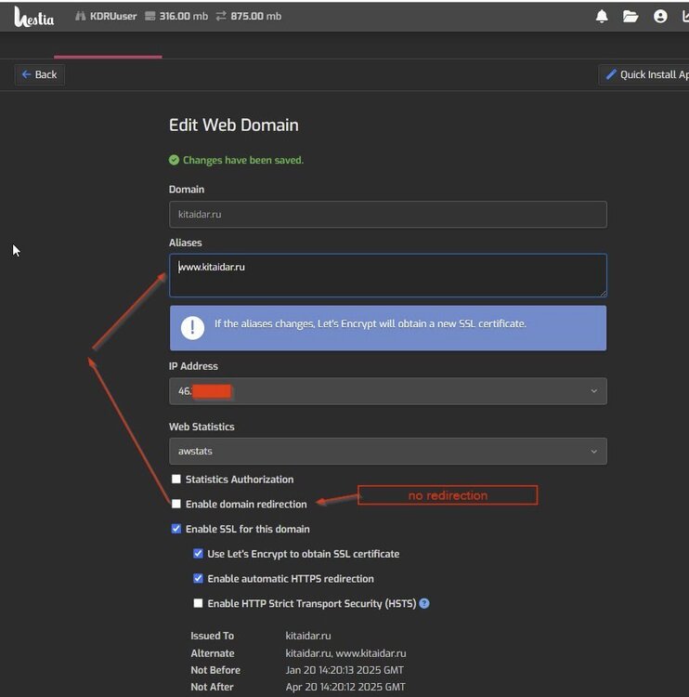Click the KDRUuser user icon
This screenshot has width=689, height=697.
(x=80, y=16)
